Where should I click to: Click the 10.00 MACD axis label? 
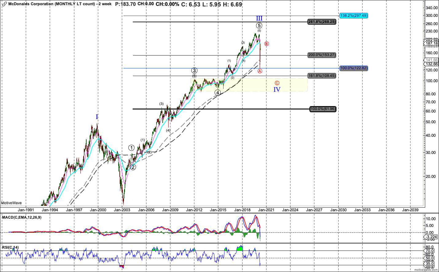431,219
